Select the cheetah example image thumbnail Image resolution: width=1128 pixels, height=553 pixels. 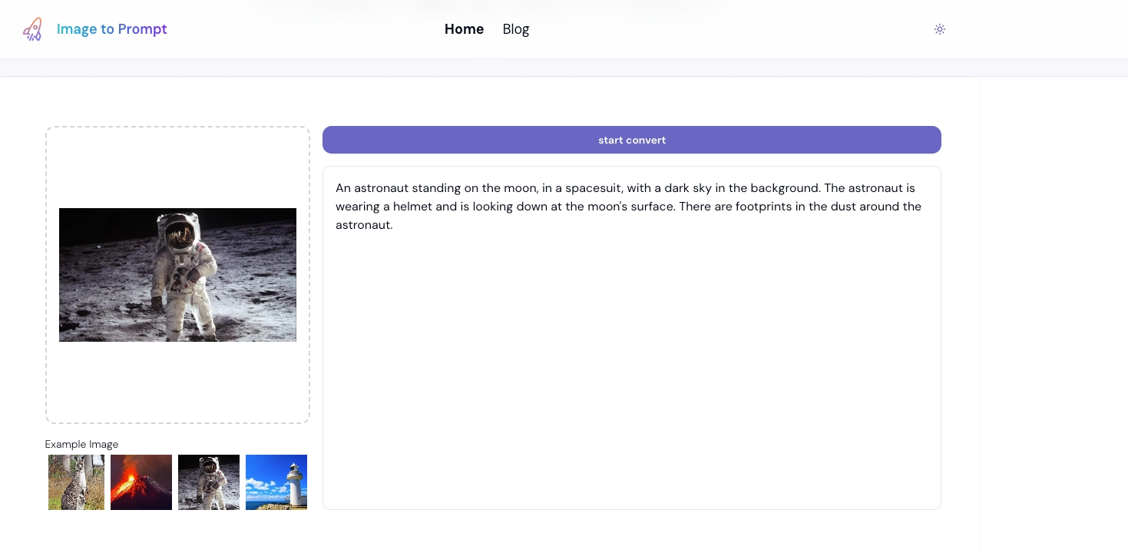[76, 482]
